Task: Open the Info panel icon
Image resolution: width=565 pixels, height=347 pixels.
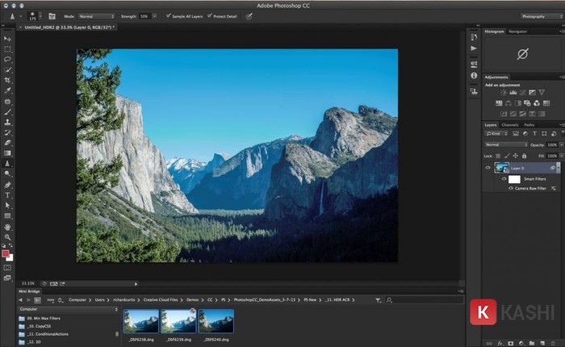Action: point(474,75)
